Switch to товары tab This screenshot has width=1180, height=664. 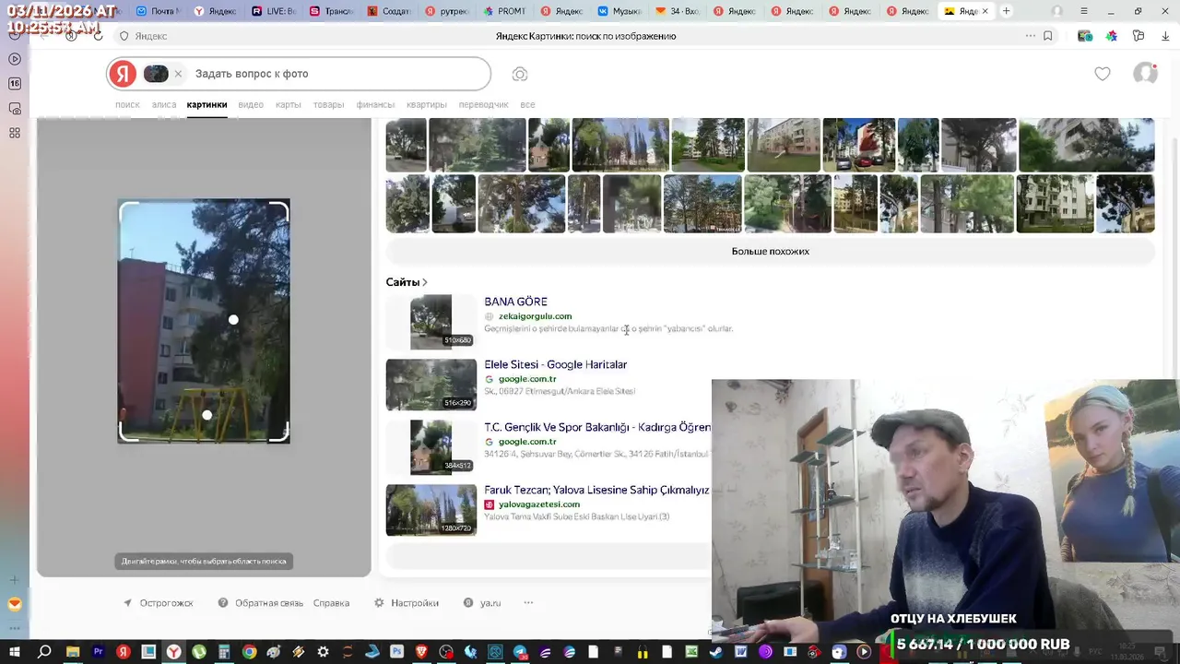click(x=328, y=104)
